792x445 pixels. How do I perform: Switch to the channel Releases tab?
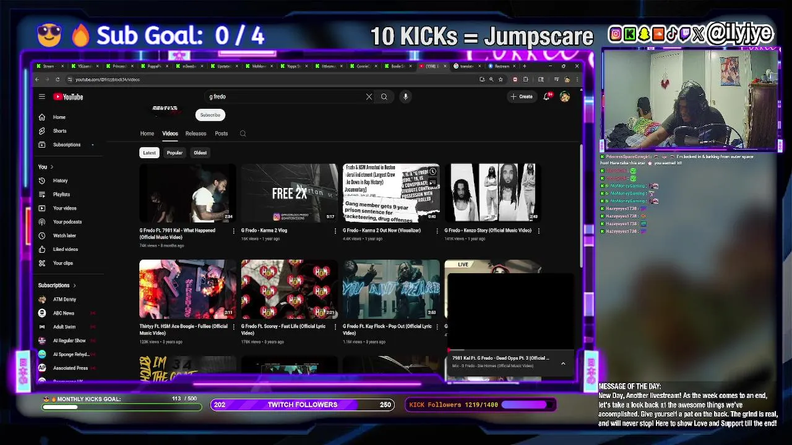pos(196,133)
